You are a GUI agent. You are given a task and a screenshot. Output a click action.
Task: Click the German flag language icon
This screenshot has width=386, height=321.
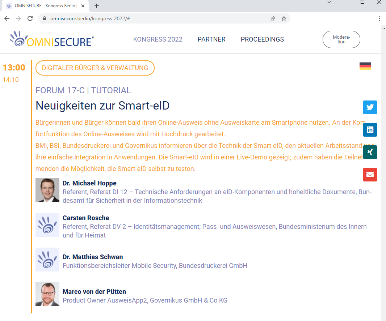click(365, 66)
